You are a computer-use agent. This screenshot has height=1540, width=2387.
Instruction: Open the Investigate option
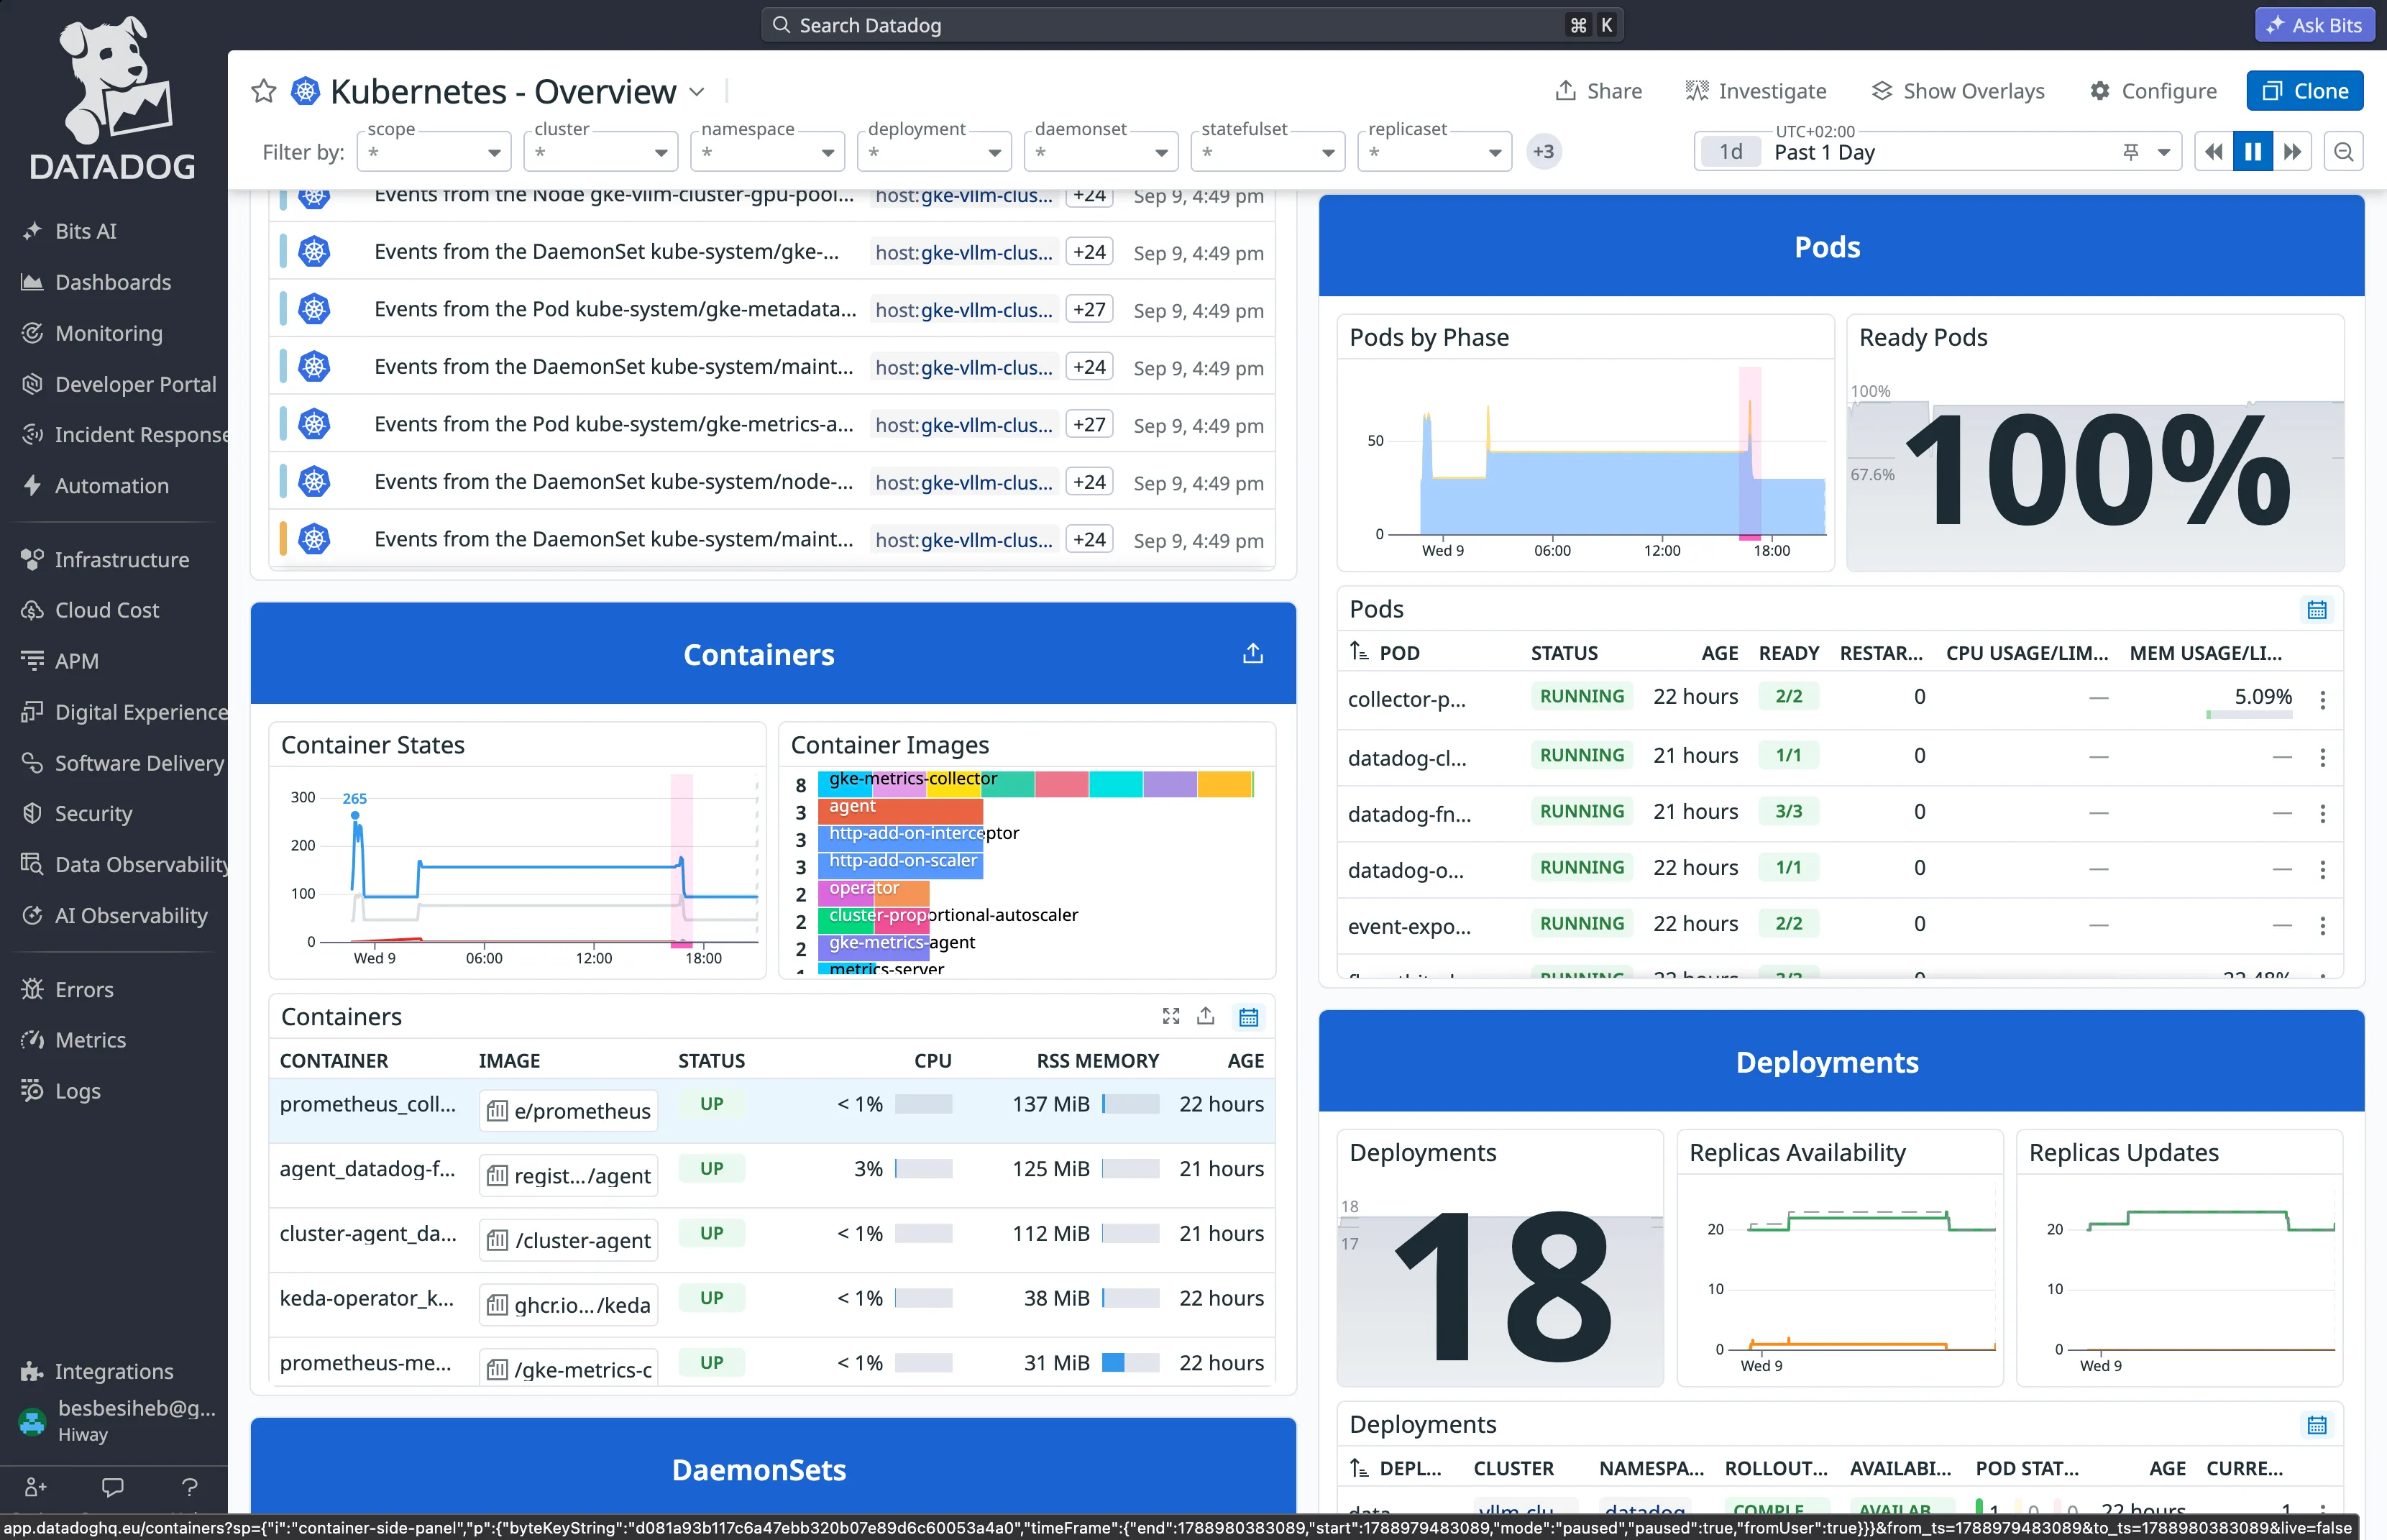pos(1756,91)
